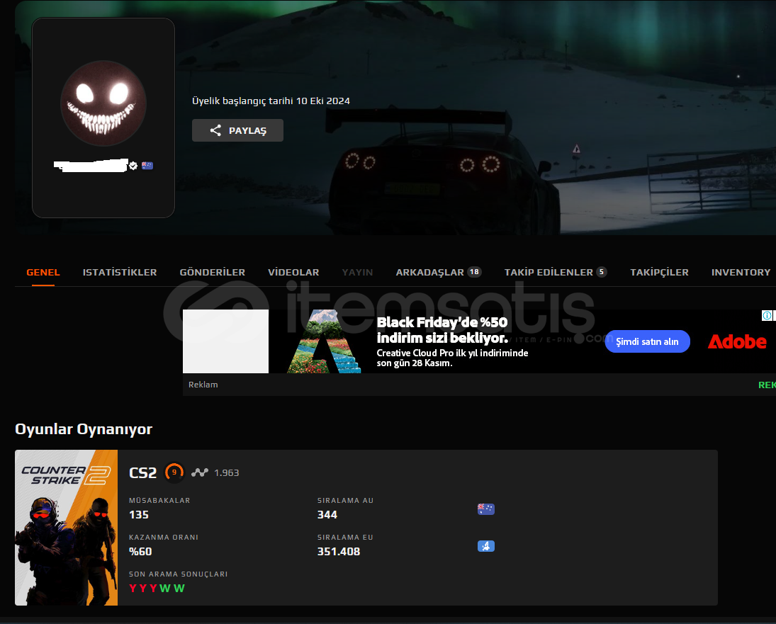Screen dimensions: 776x624
Task: Click the level 9 skill badge
Action: click(x=174, y=472)
